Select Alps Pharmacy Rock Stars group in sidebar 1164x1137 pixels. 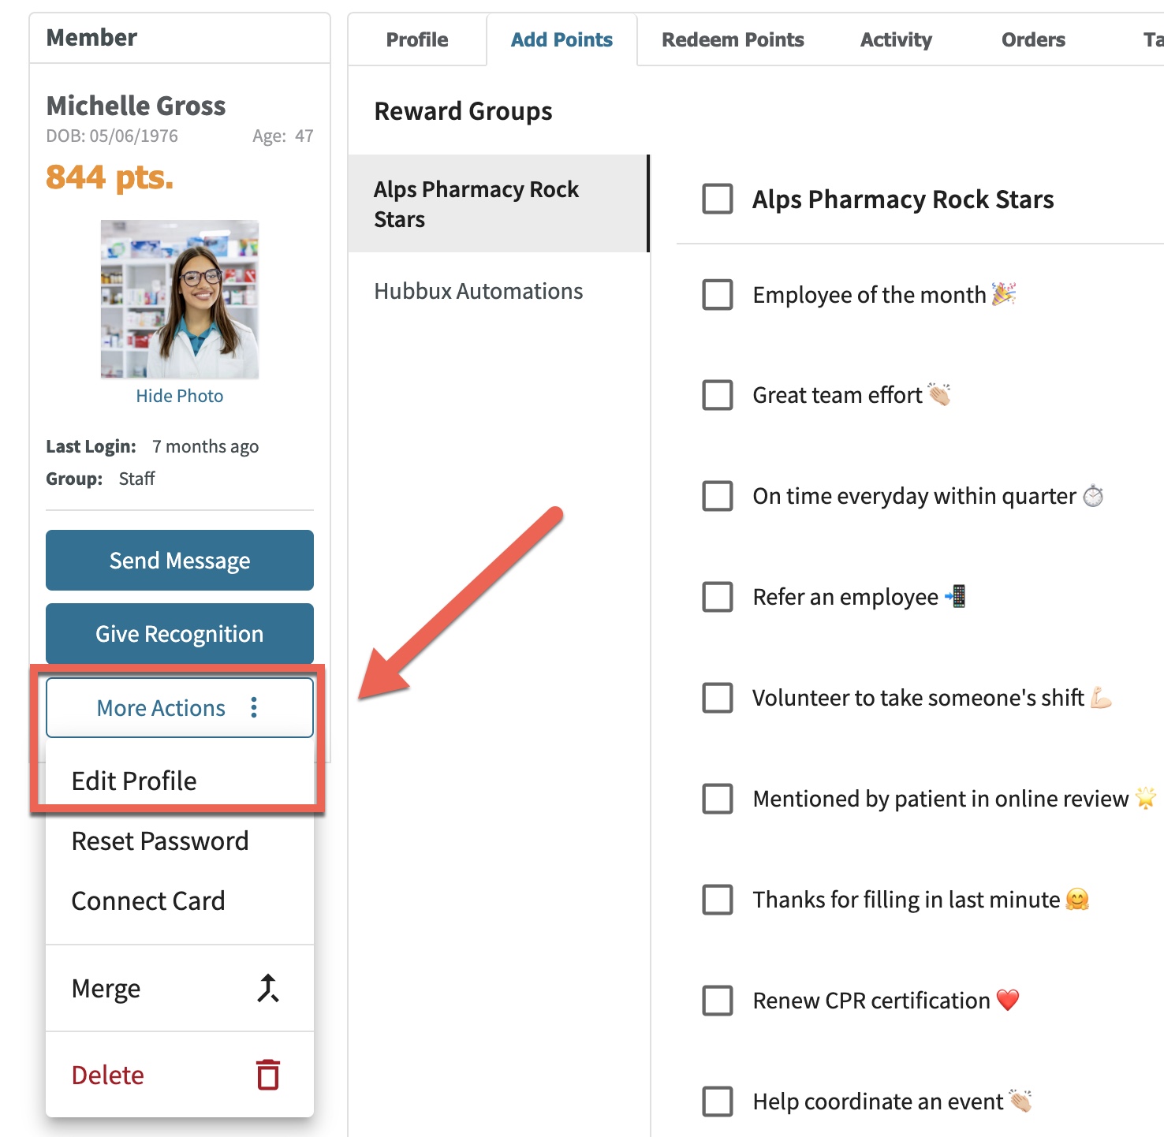498,204
